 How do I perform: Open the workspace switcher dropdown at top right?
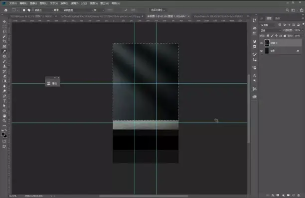pyautogui.click(x=293, y=10)
